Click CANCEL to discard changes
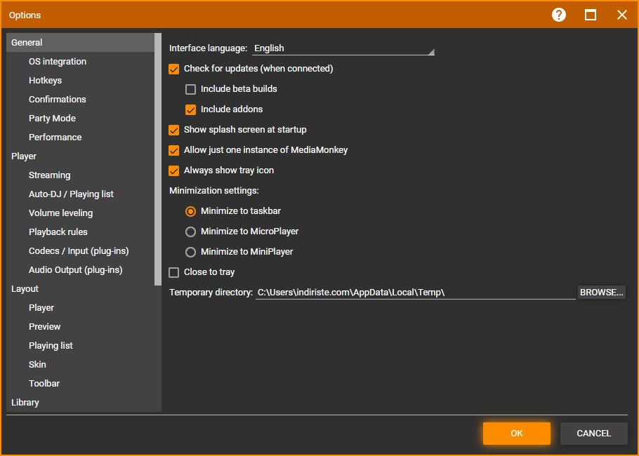The width and height of the screenshot is (639, 456). (x=594, y=434)
